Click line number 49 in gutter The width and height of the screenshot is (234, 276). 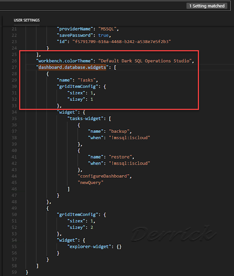(x=14, y=208)
